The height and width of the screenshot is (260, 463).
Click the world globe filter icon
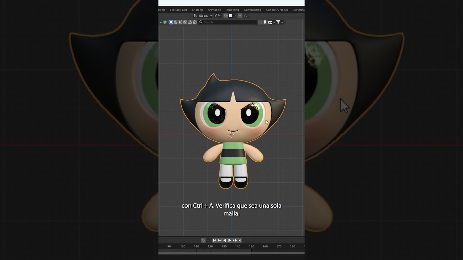[185, 22]
